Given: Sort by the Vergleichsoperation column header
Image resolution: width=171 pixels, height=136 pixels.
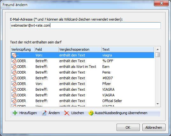Looking at the screenshot, I should click(80, 49).
